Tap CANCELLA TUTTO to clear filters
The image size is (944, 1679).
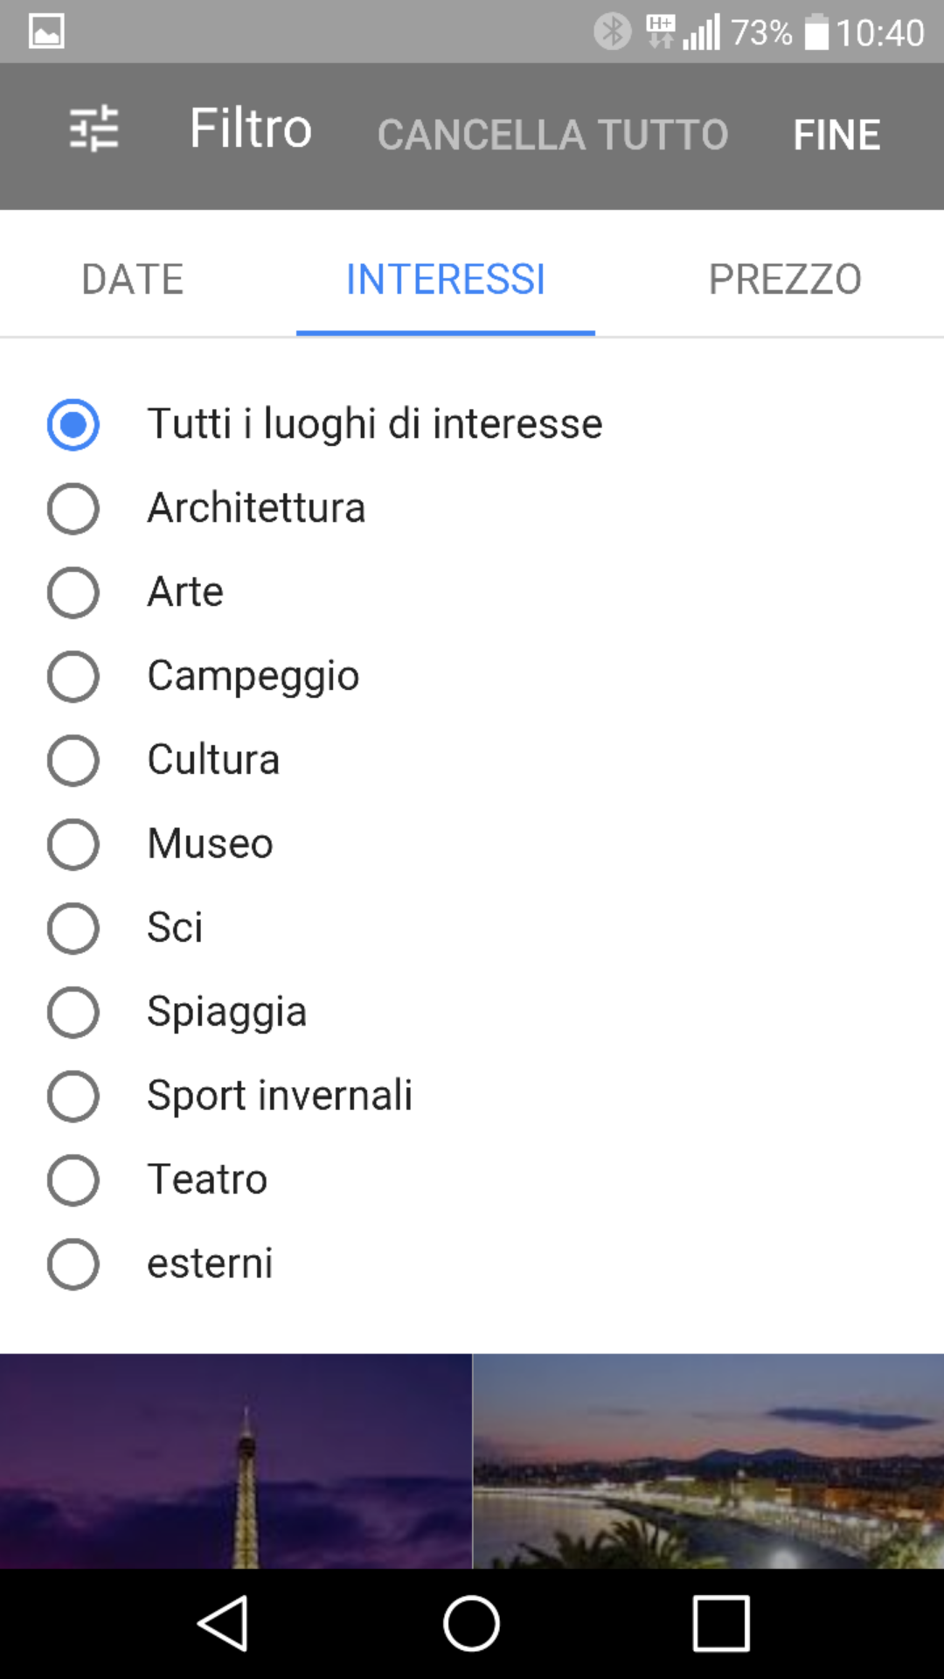(552, 135)
